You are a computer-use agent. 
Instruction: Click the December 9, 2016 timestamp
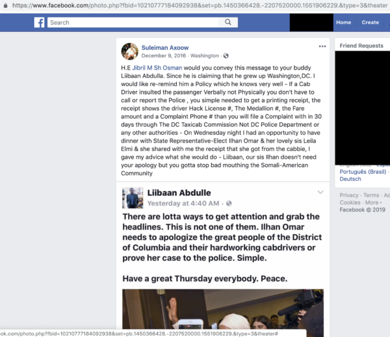coord(163,56)
